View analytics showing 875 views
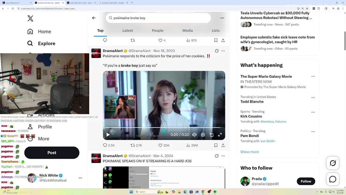Image resolution: width=346 pixels, height=195 pixels. (x=191, y=40)
